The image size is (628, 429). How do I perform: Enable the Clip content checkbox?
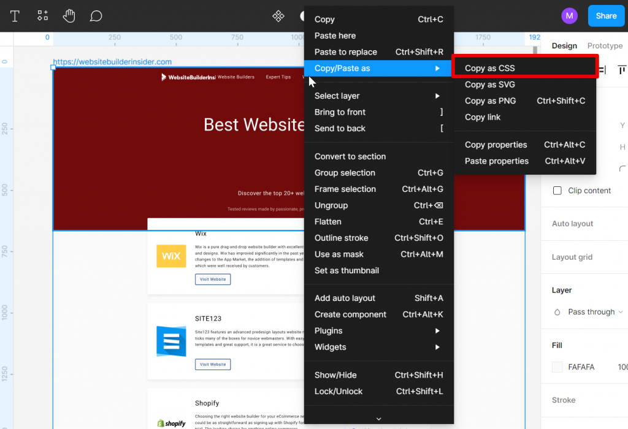point(557,191)
